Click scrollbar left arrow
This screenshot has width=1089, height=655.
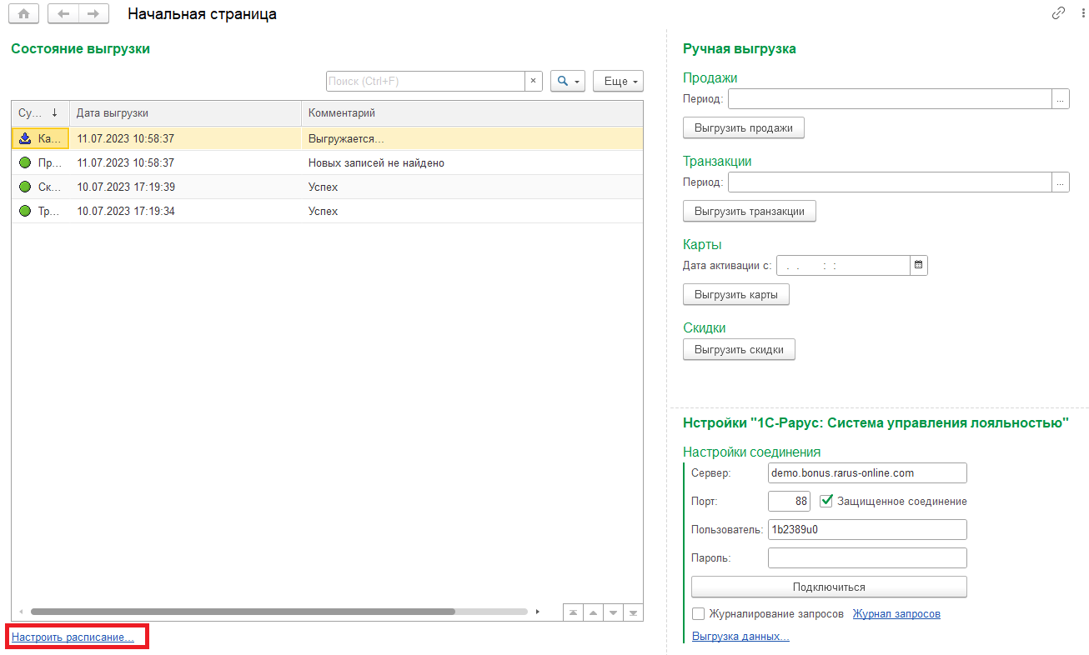point(21,612)
